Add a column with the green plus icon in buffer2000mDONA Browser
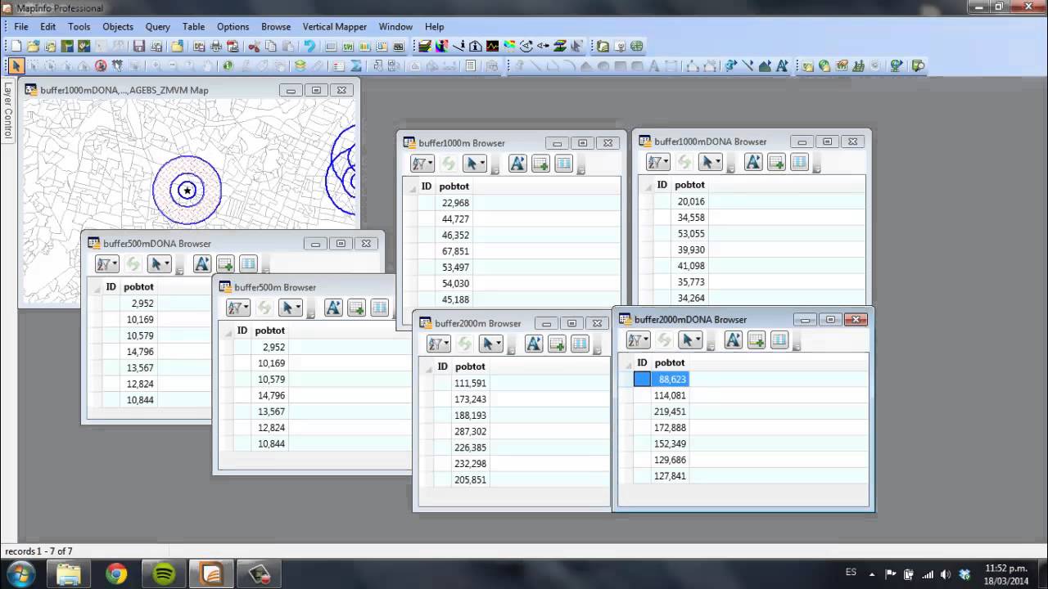The image size is (1048, 589). click(757, 340)
